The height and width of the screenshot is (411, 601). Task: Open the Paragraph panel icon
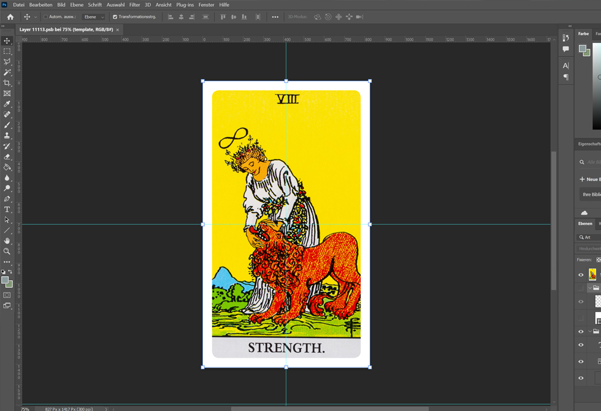pyautogui.click(x=565, y=77)
